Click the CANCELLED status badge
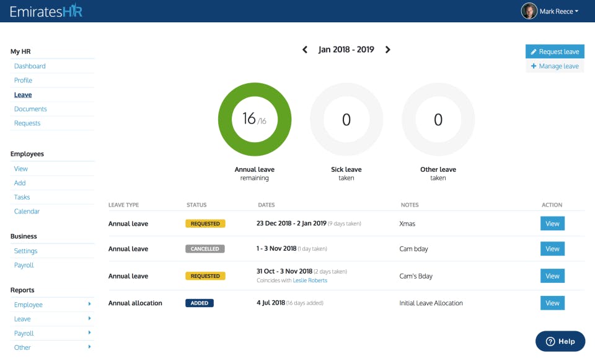This screenshot has height=358, width=595. pyautogui.click(x=205, y=249)
